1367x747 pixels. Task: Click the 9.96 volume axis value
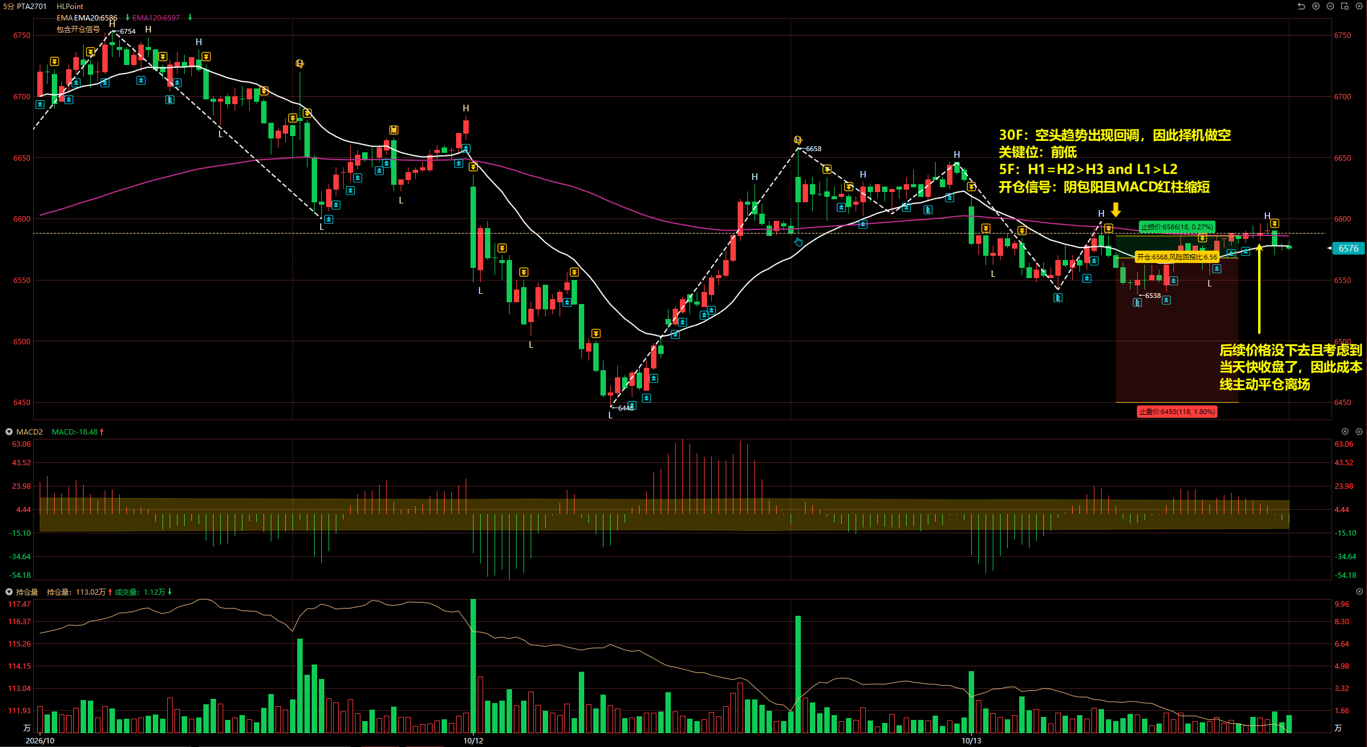pos(1342,604)
